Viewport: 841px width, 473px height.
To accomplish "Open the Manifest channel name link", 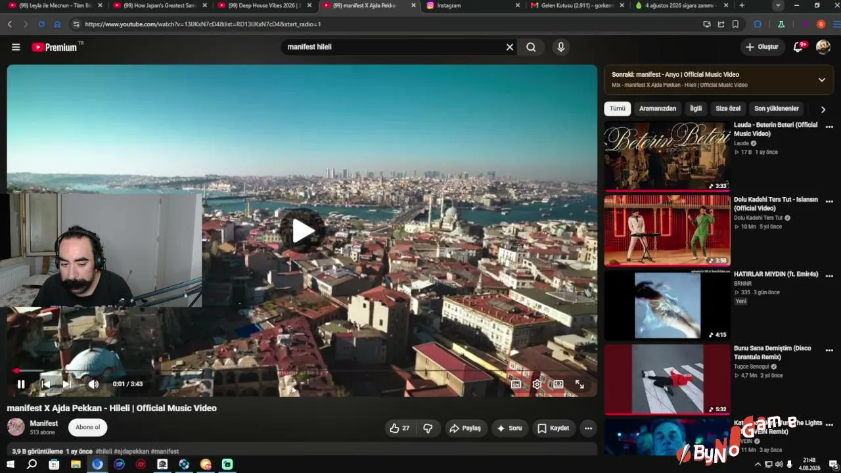I will 44,423.
